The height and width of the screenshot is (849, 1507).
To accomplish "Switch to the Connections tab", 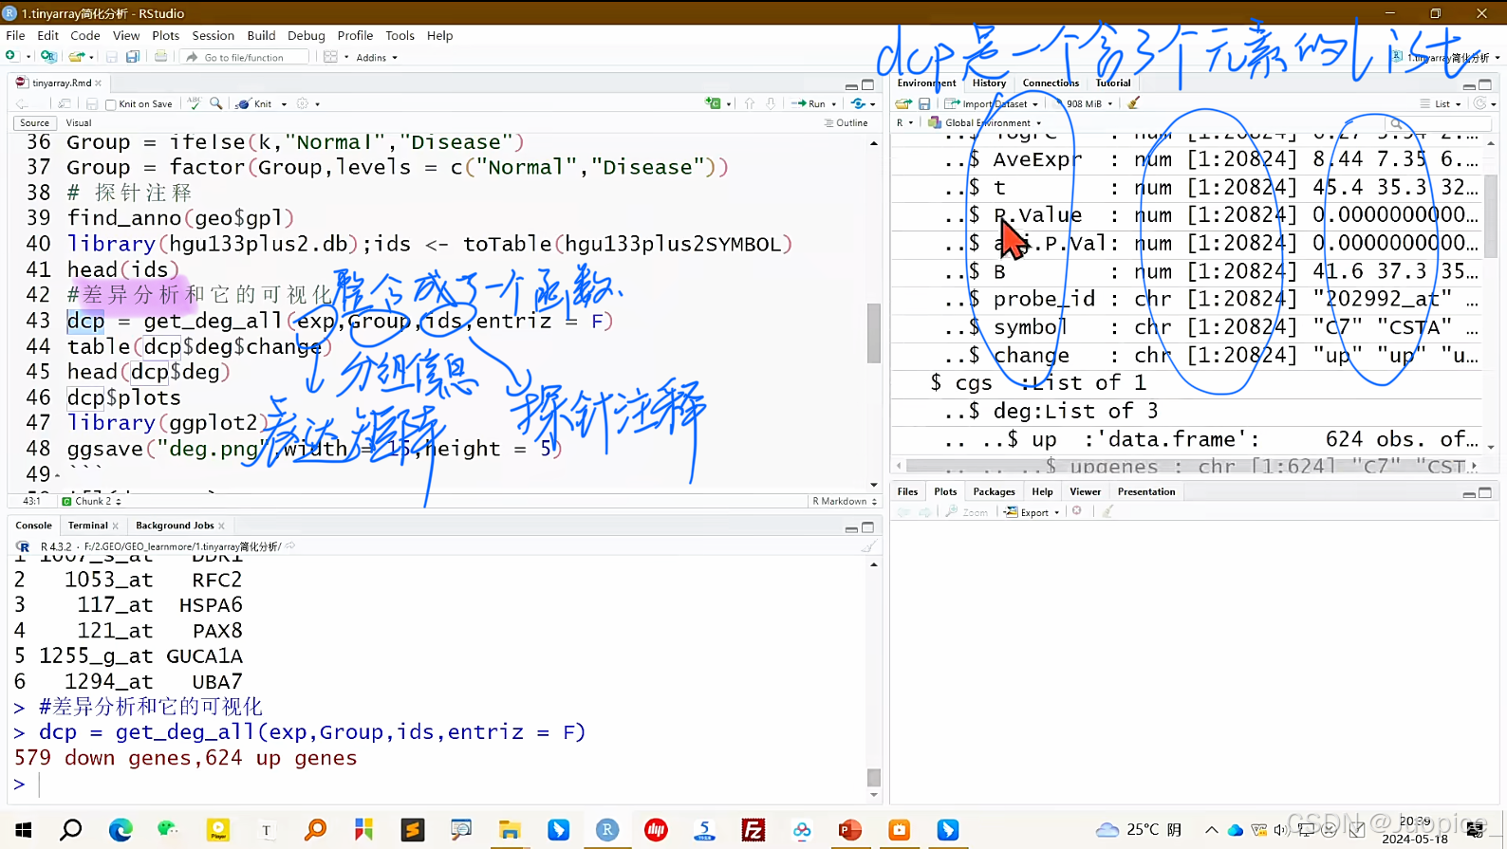I will tap(1051, 83).
